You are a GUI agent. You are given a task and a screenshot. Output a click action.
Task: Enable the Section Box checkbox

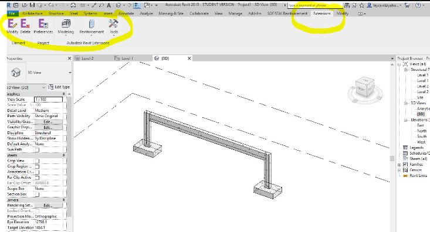37,195
